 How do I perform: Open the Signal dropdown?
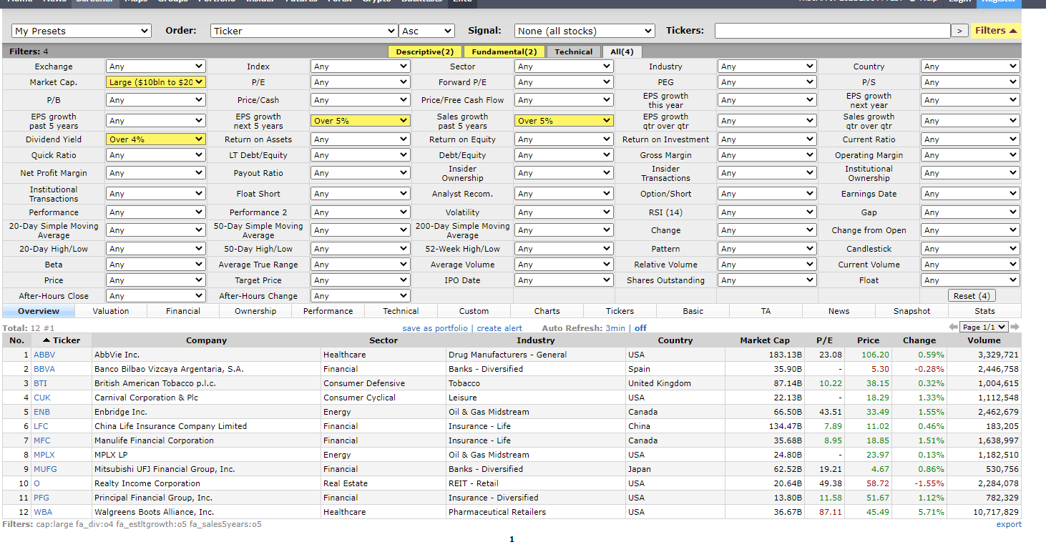(x=585, y=31)
